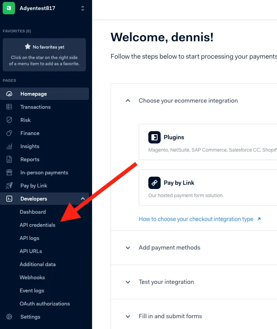Open API URLs under Developers

tap(31, 251)
